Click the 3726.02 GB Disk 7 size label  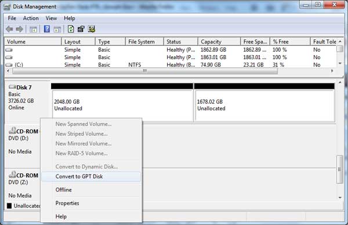21,101
